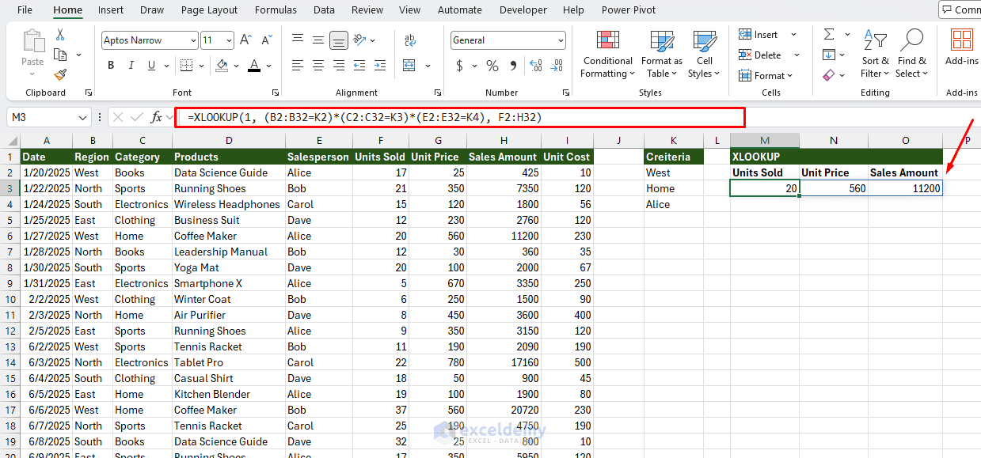Align cell text to the left

tap(298, 66)
